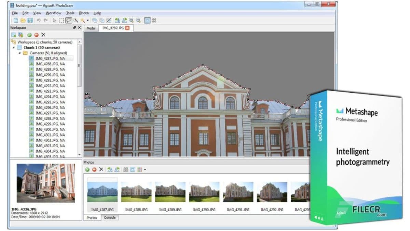Screen dimensions: 410x231
Task: Click the Add Chunk icon in Workspace panel
Action: tap(13, 34)
